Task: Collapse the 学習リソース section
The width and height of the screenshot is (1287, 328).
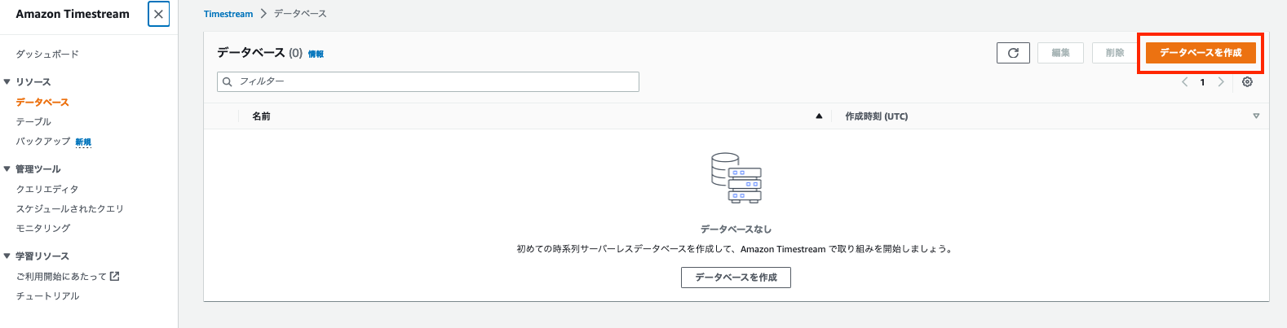Action: 7,256
